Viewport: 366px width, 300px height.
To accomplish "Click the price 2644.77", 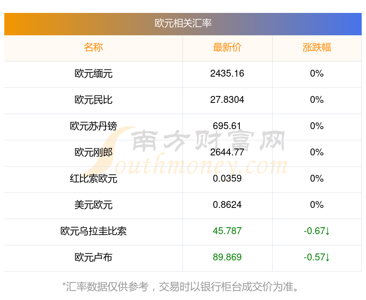I will point(227,152).
